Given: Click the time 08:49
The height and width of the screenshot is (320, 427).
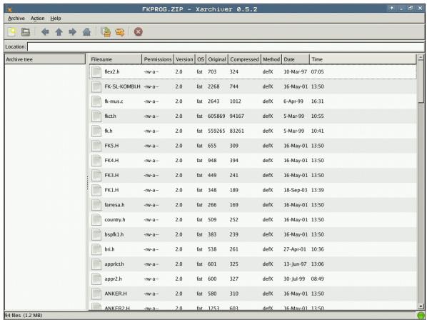Looking at the screenshot, I should (x=318, y=279).
